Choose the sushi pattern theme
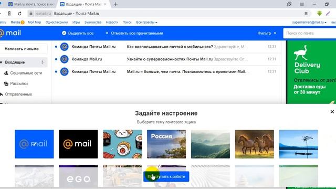336x189 pixels. [x=122, y=144]
